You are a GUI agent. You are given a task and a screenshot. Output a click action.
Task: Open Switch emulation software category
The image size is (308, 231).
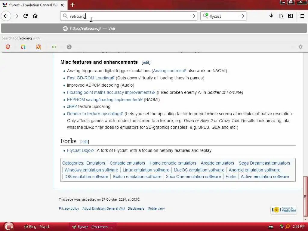[137, 177]
